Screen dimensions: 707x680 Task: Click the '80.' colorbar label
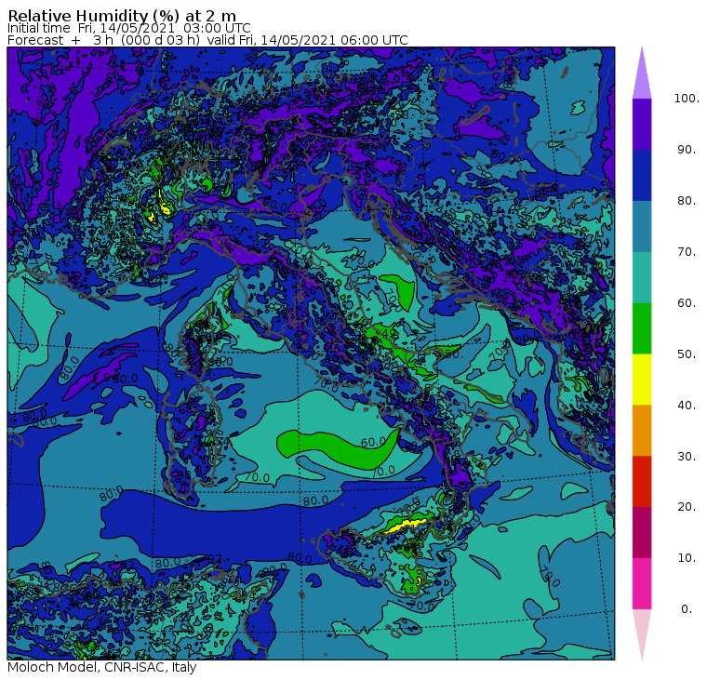[687, 201]
